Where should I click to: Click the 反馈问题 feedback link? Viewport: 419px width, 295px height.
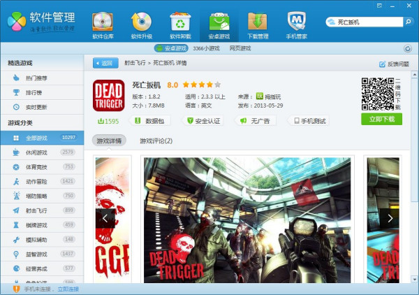pyautogui.click(x=395, y=64)
